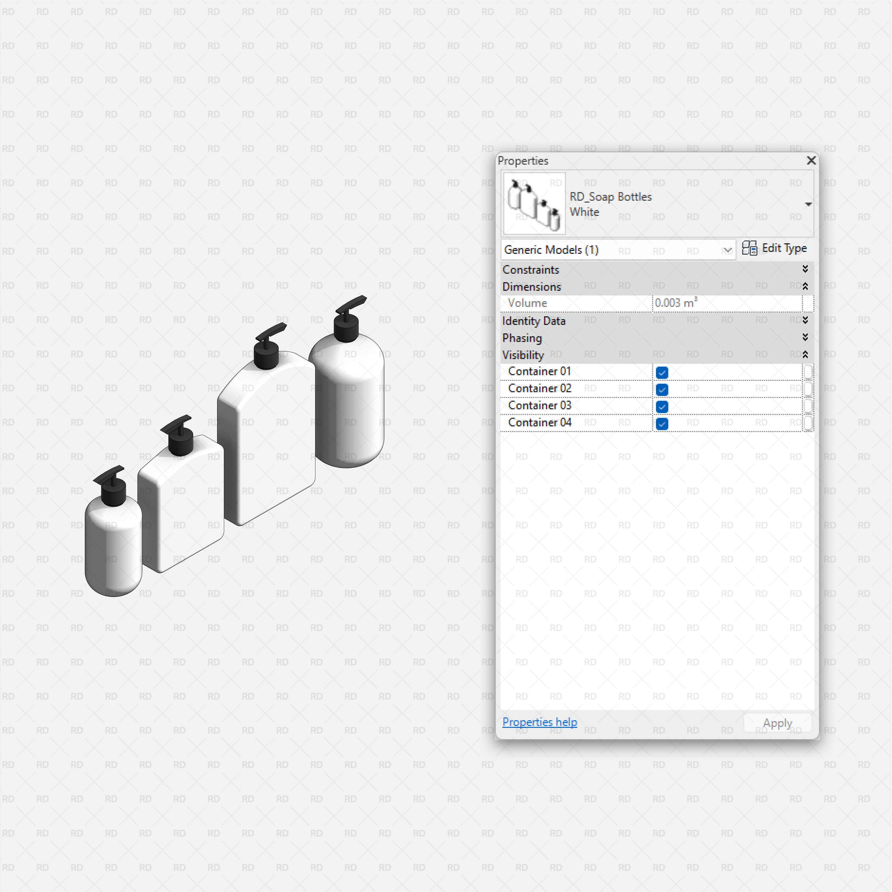Uncheck the Container 01 visibility checkbox
Viewport: 892px width, 892px height.
[x=661, y=372]
